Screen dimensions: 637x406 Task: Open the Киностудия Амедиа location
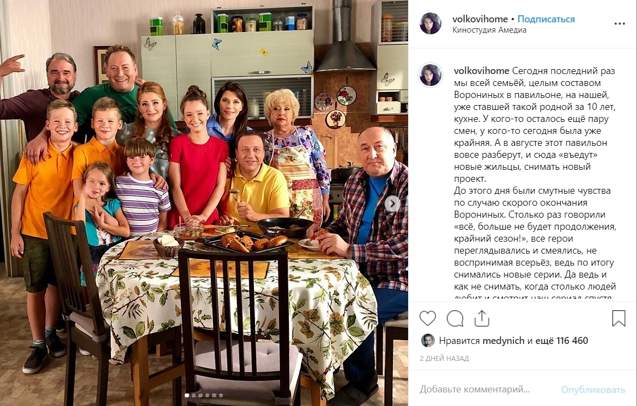(489, 30)
